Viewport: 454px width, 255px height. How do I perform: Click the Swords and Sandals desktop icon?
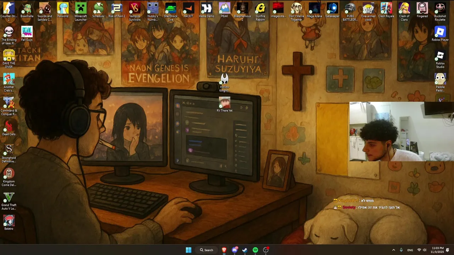45,11
